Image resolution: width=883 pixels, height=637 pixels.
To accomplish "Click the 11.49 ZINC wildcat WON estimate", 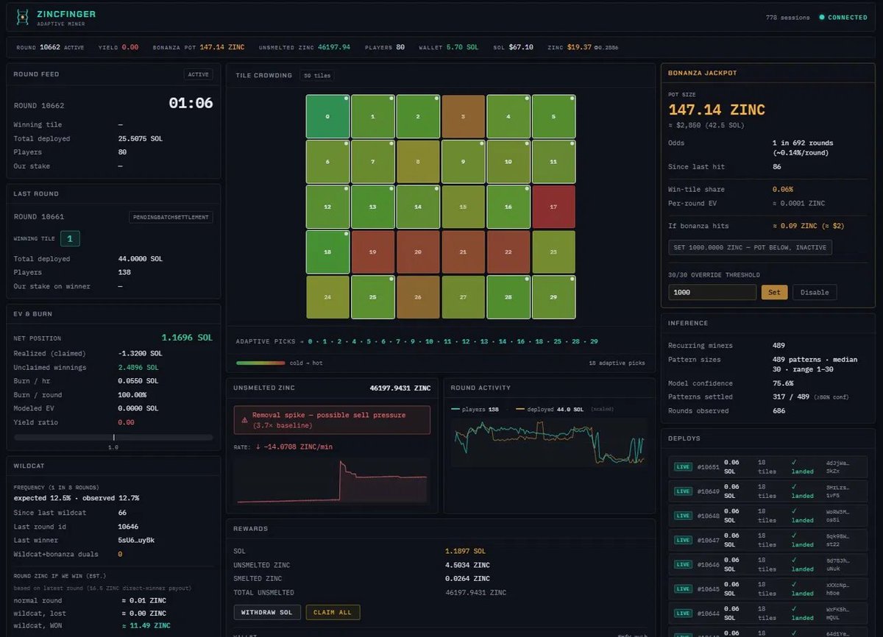I will (146, 625).
